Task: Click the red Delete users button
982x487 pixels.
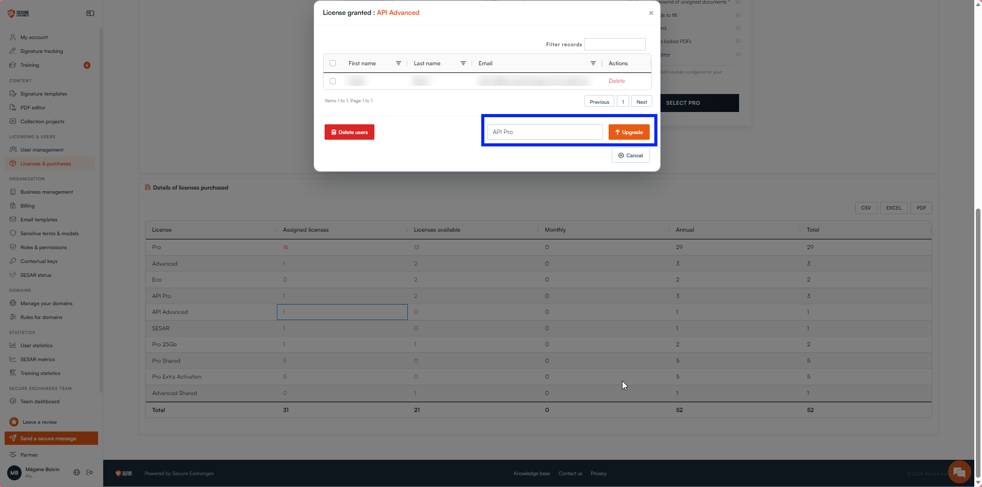Action: tap(349, 132)
